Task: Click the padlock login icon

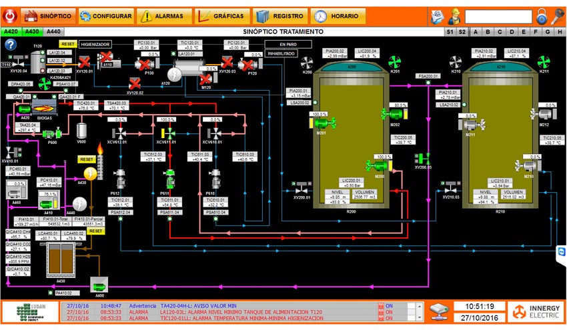Action: pos(542,16)
